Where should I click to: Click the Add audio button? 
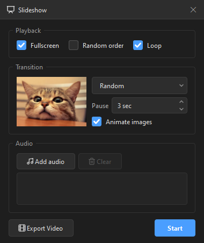[46, 161]
